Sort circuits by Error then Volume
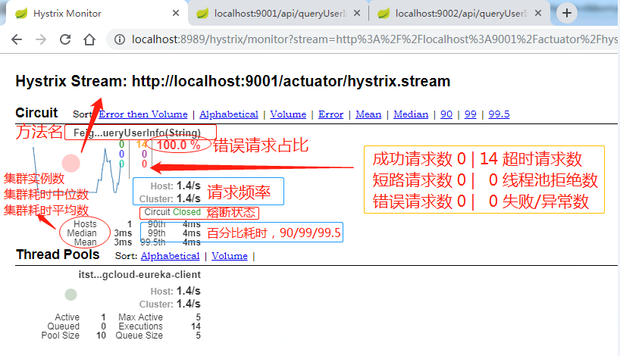The image size is (620, 356). point(143,114)
